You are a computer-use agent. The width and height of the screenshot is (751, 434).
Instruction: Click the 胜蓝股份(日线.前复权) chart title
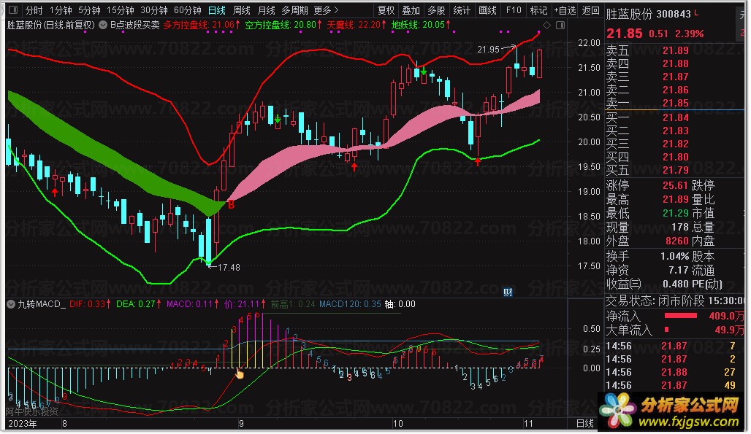pos(51,25)
